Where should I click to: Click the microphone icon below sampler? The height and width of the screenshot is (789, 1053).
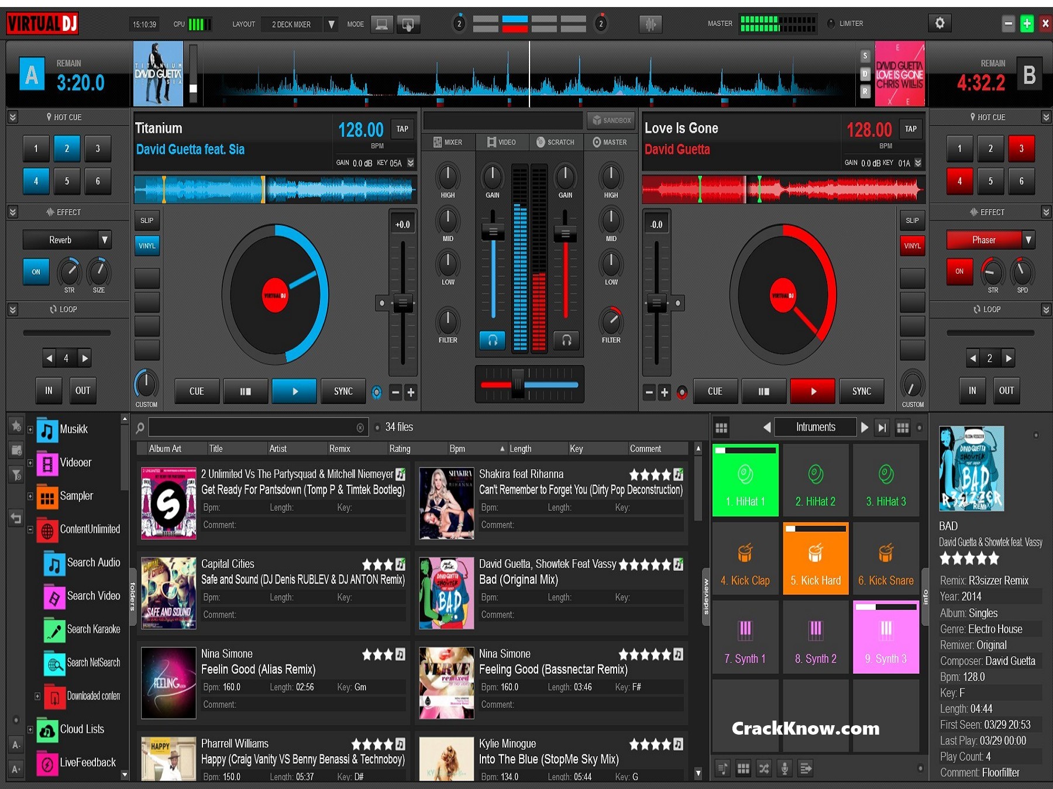(x=784, y=769)
